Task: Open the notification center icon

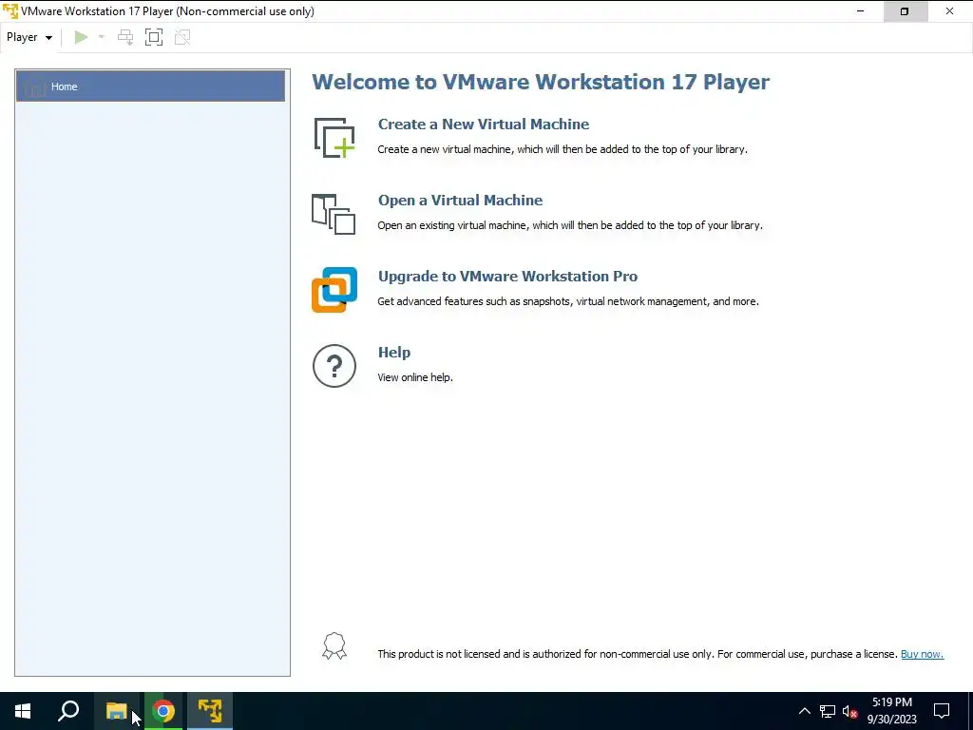Action: (942, 711)
